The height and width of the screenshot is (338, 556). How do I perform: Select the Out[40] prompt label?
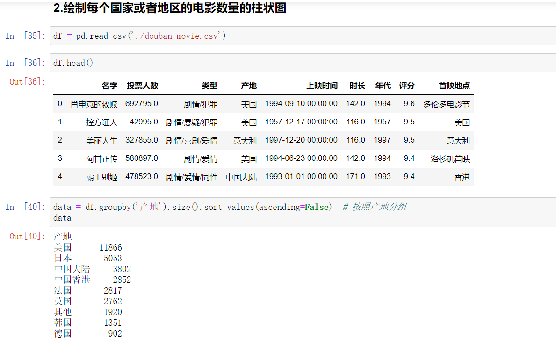click(28, 237)
